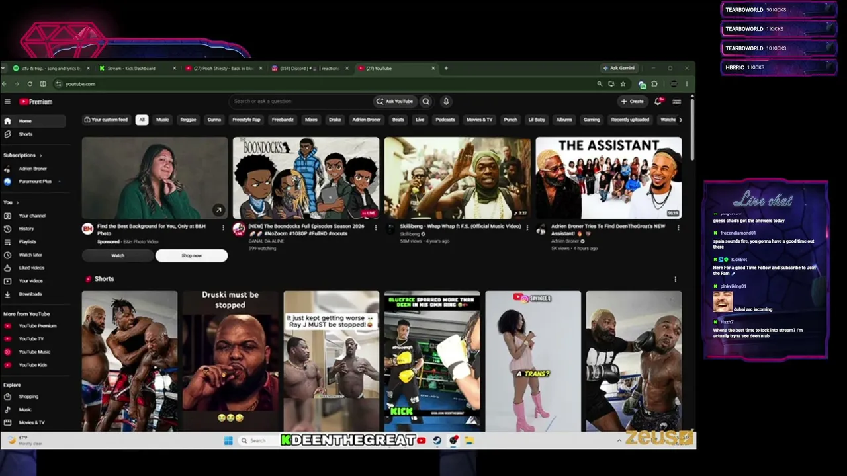
Task: Open the Druski must be stopped short
Action: tap(230, 361)
